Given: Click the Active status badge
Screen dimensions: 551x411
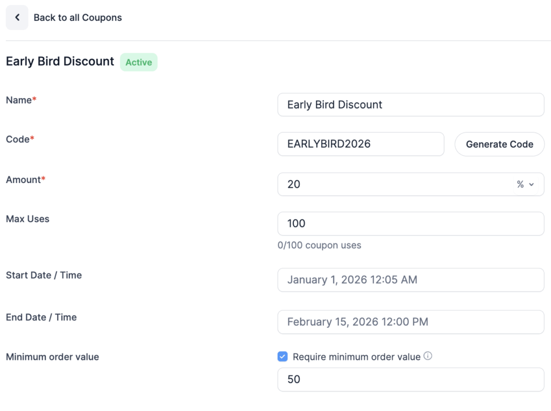Looking at the screenshot, I should [139, 62].
